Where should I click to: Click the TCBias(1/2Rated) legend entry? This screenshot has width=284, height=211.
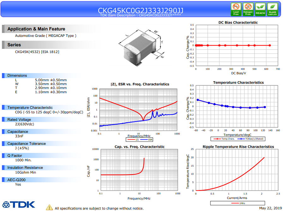[x=251, y=139]
